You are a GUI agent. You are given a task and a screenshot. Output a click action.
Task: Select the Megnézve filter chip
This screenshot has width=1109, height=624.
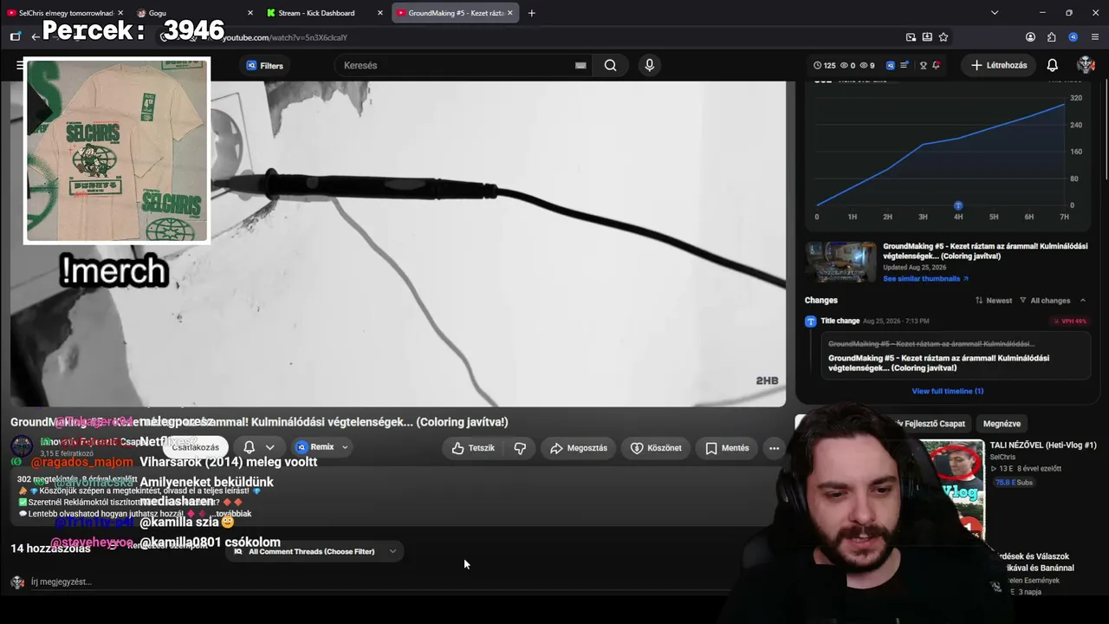pos(1002,424)
